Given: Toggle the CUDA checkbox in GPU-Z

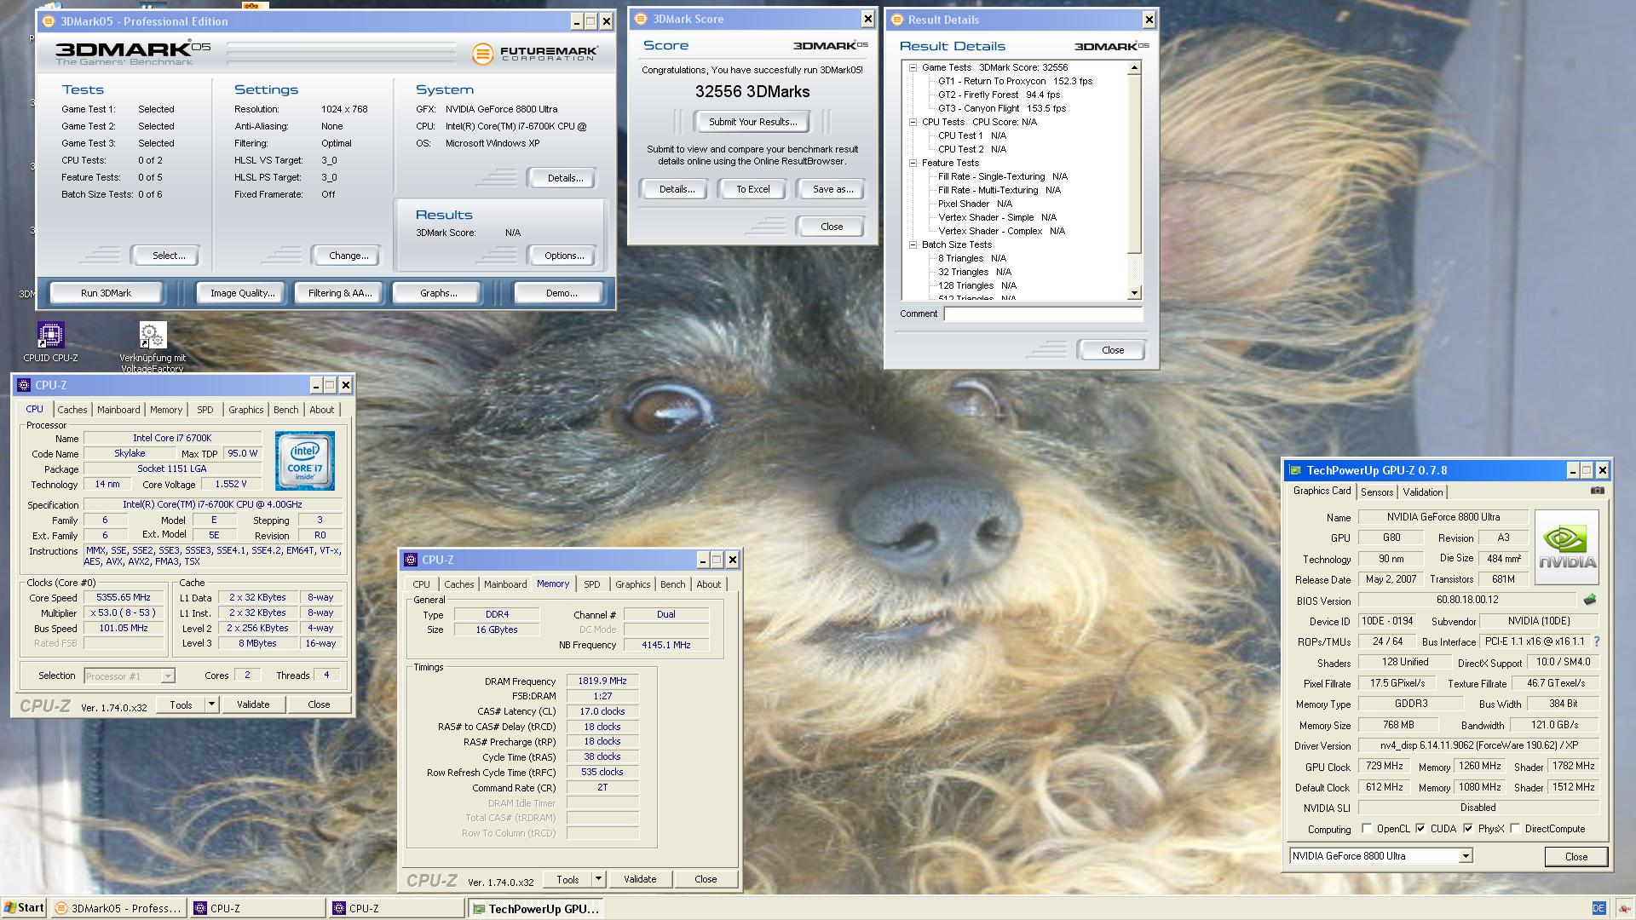Looking at the screenshot, I should tap(1420, 829).
